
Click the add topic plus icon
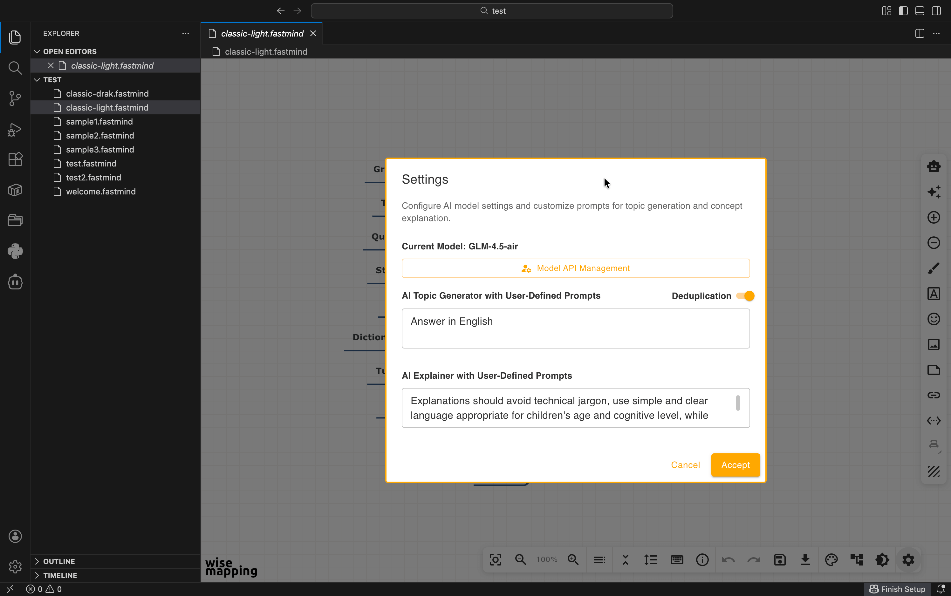click(x=934, y=217)
